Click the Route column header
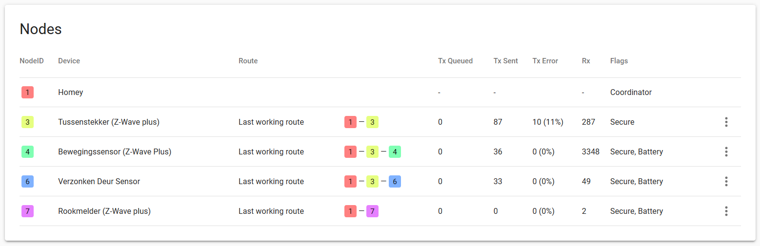Image resolution: width=760 pixels, height=246 pixels. pyautogui.click(x=248, y=61)
